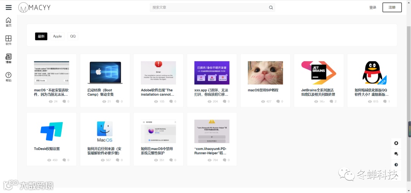
Task: Open article xxx.app 已损坏，无法打开
Action: [211, 92]
